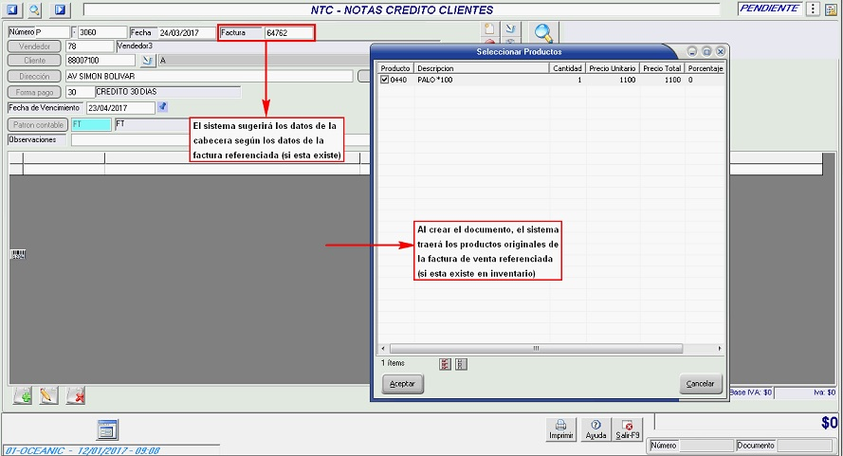The image size is (843, 456).
Task: Click the next record arrow icon
Action: click(x=60, y=9)
